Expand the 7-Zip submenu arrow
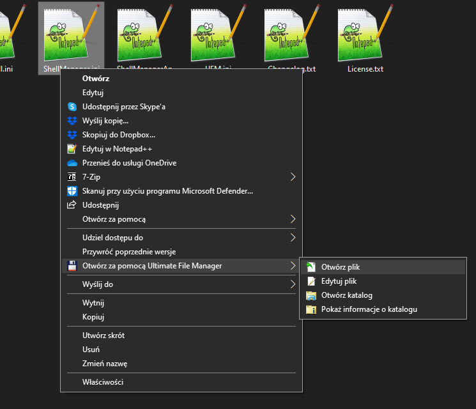The height and width of the screenshot is (409, 476). tap(293, 177)
